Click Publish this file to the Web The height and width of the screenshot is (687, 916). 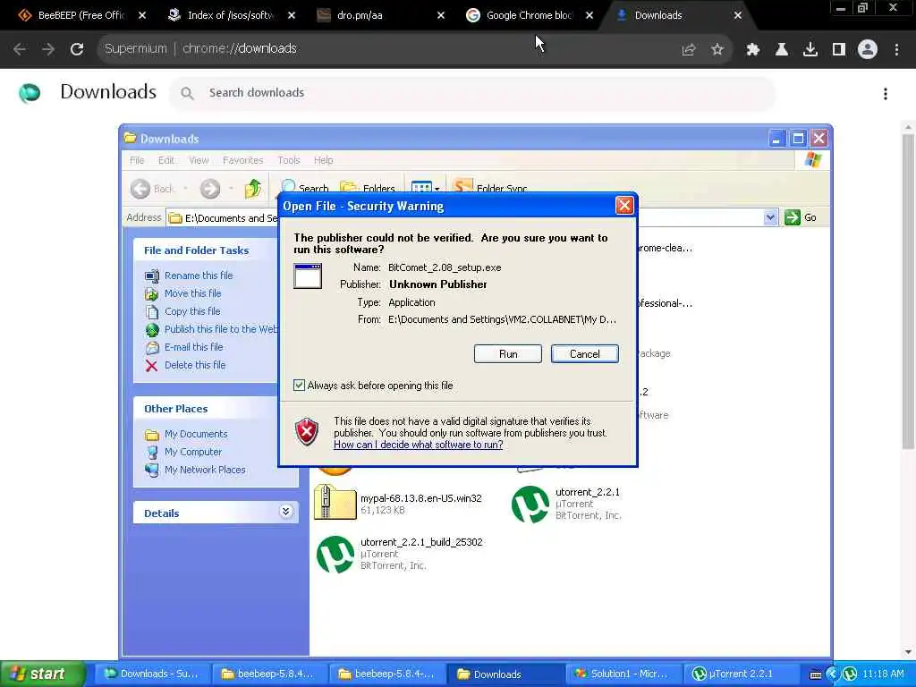(x=221, y=329)
